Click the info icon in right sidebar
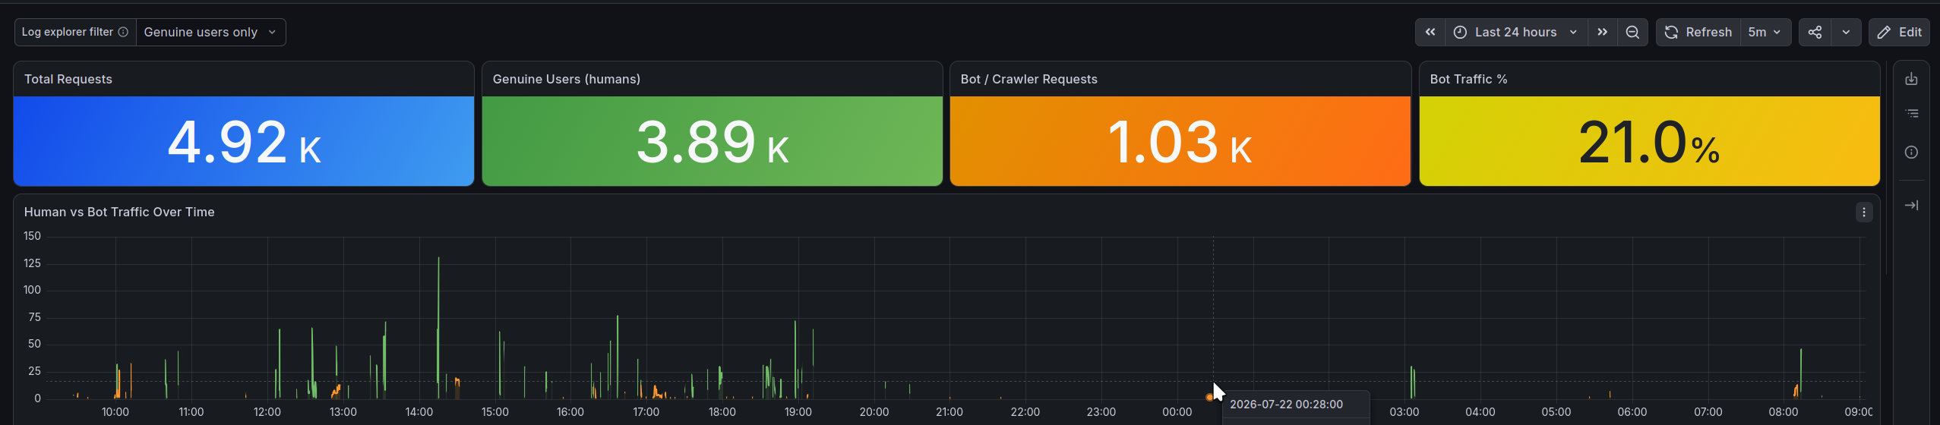 coord(1912,153)
